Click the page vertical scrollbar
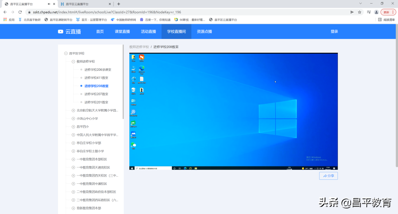This screenshot has height=214, width=398. [397, 95]
